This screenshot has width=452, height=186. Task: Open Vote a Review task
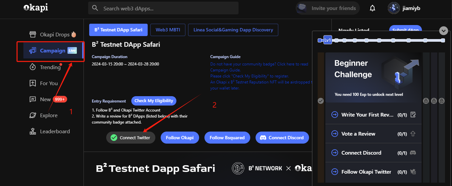point(373,134)
